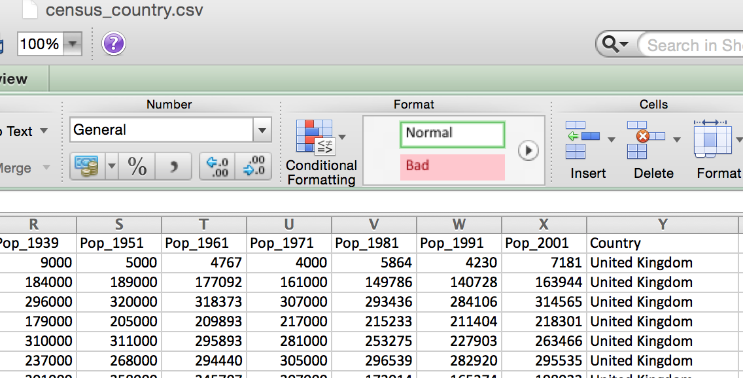The width and height of the screenshot is (743, 378).
Task: Open the currency format options arrow
Action: 111,167
